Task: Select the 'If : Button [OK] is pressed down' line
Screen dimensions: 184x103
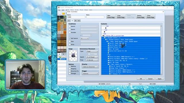Action: coord(131,36)
